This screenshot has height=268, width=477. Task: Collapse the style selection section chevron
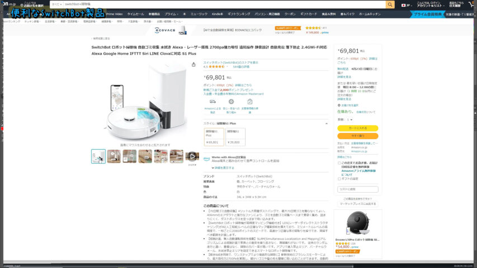pyautogui.click(x=327, y=123)
